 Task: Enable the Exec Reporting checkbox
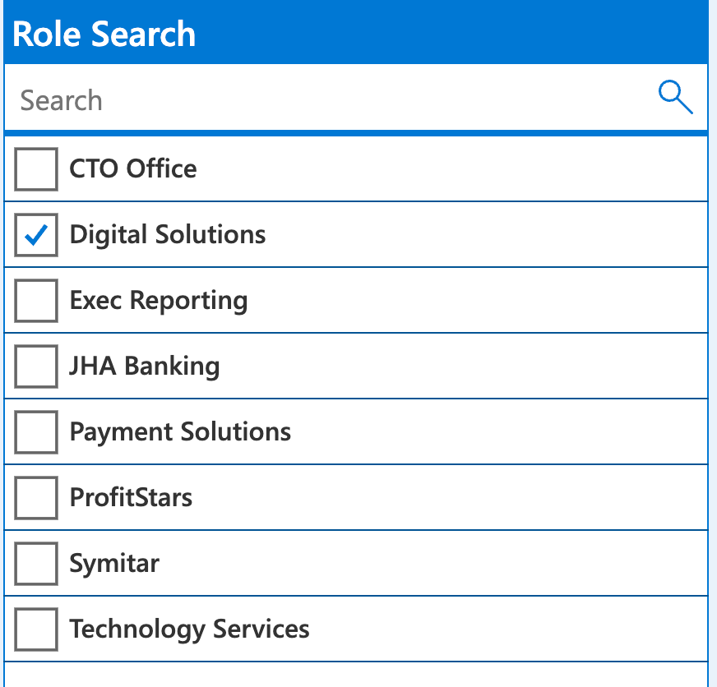tap(36, 301)
